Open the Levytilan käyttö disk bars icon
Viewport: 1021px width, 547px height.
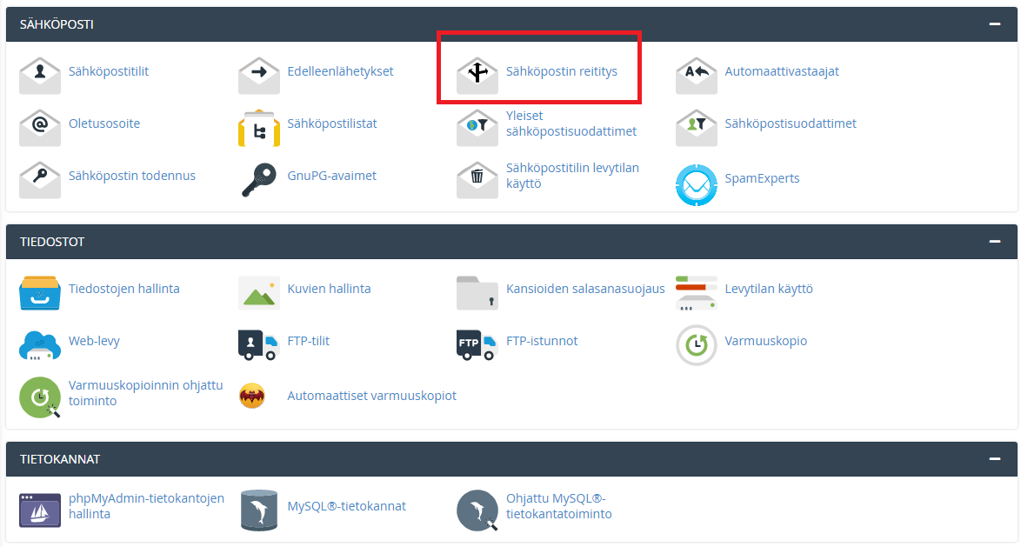tap(697, 292)
